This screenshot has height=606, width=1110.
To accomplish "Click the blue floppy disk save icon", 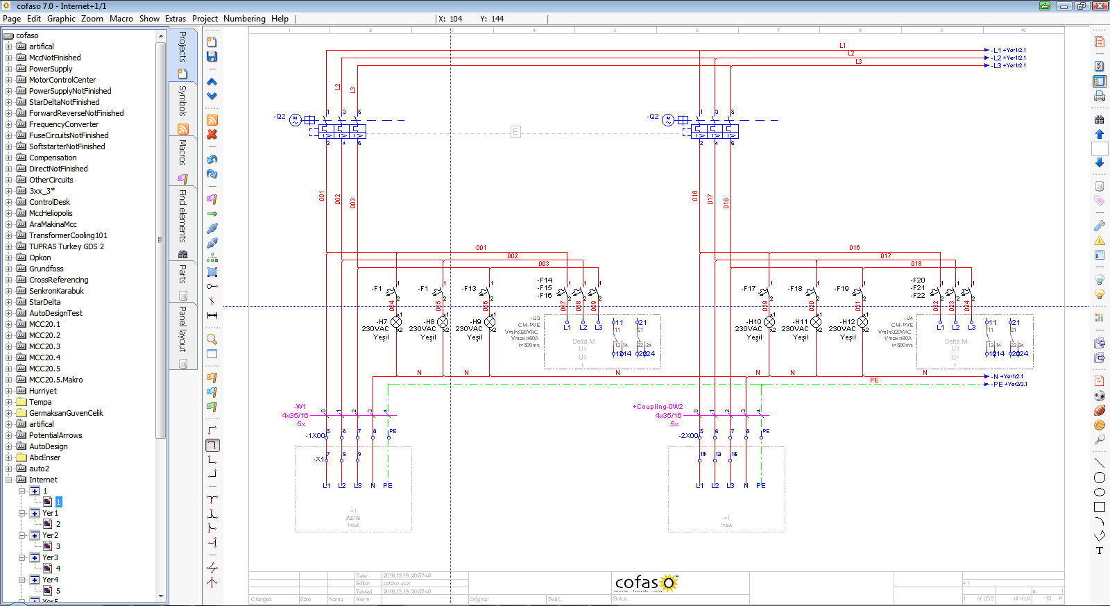I will [x=212, y=57].
